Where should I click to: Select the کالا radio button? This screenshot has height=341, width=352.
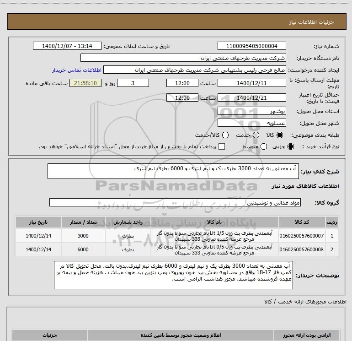coord(280,135)
